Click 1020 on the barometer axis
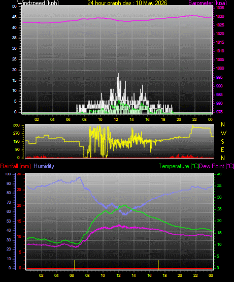This screenshot has width=234, height=282. [220, 34]
